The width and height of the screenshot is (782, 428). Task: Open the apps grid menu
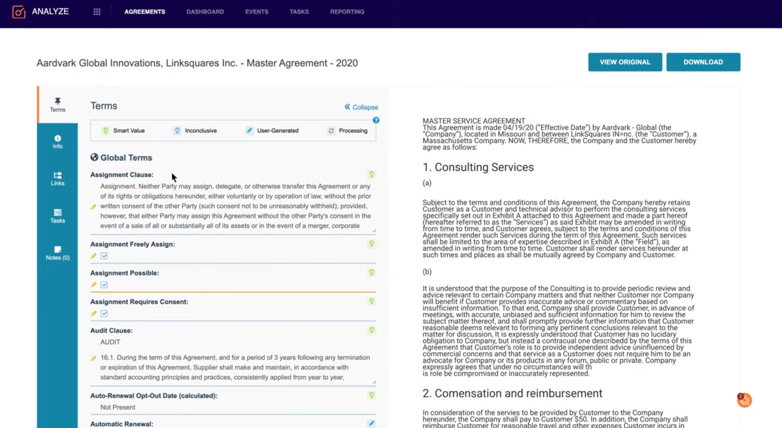(97, 12)
